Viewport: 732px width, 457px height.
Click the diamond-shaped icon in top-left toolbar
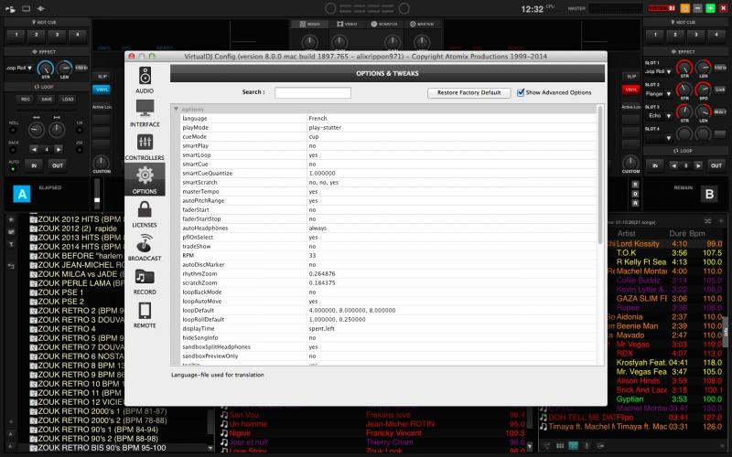[x=41, y=8]
